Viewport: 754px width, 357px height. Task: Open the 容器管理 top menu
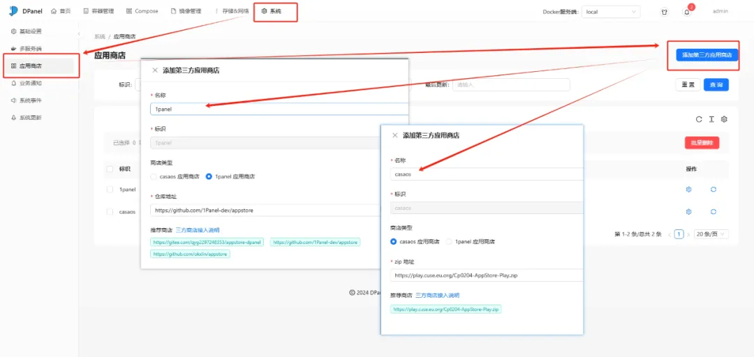tap(98, 11)
